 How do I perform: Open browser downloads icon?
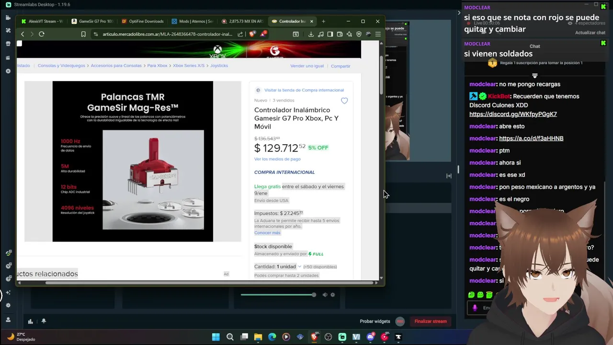click(311, 34)
